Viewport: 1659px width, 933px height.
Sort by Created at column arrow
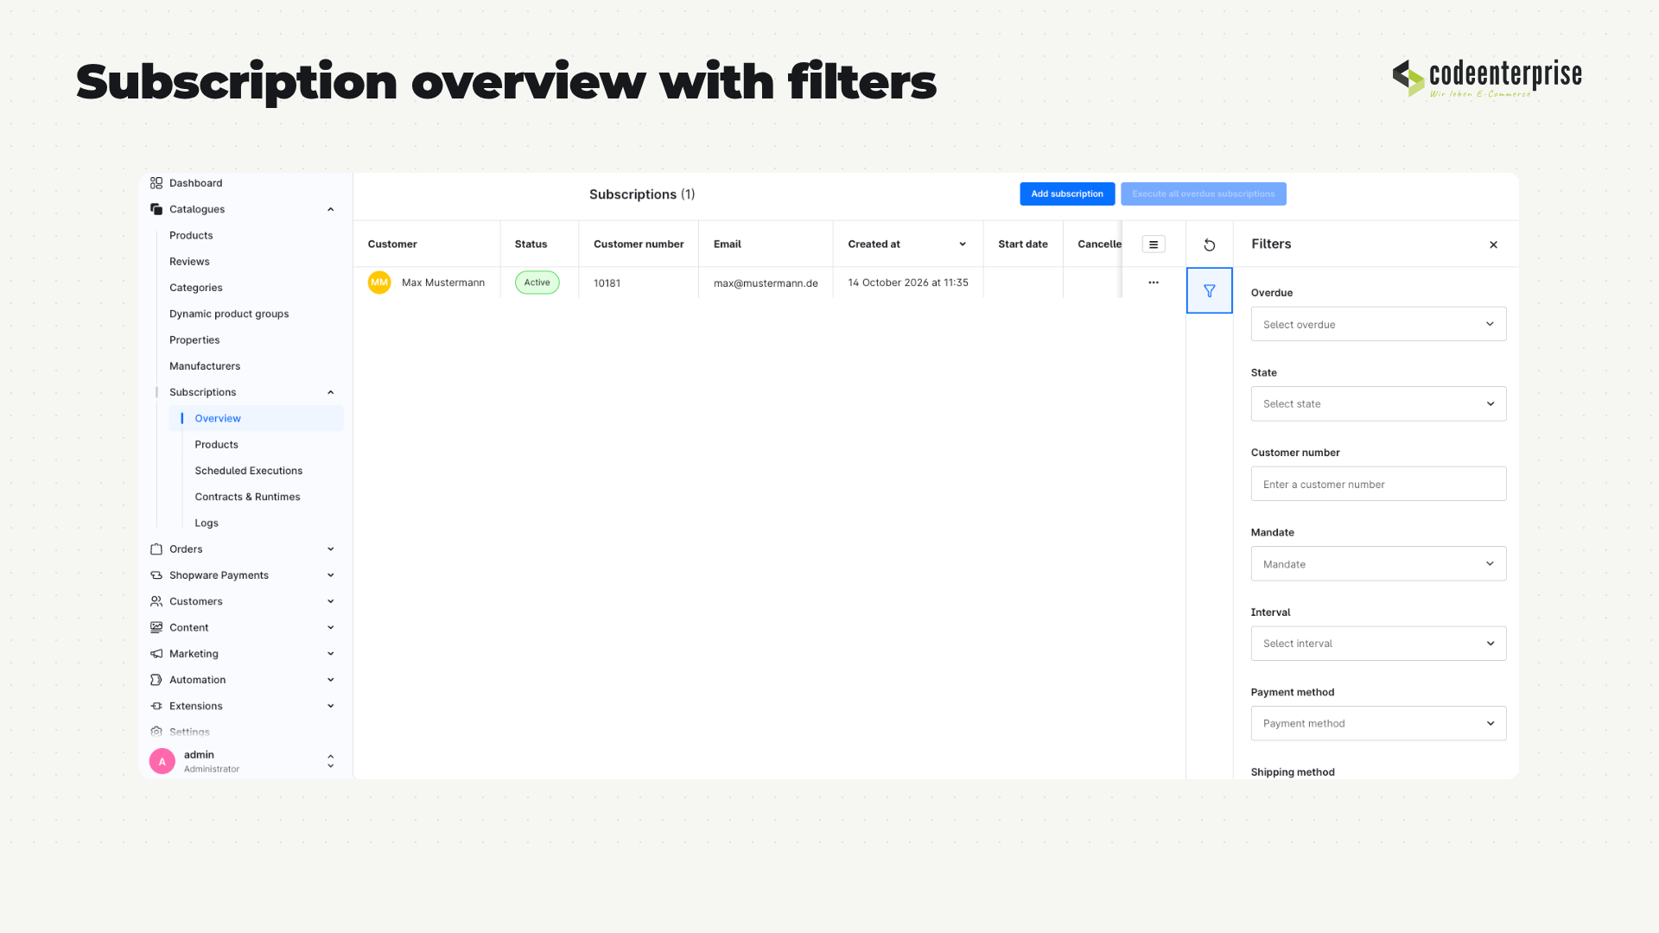(963, 244)
